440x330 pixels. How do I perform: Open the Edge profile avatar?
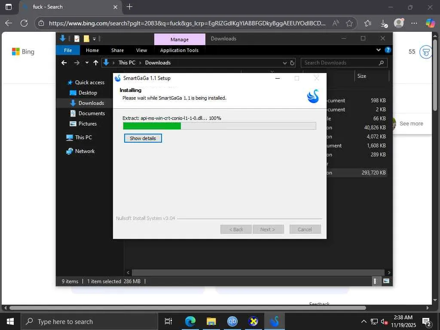(x=399, y=23)
